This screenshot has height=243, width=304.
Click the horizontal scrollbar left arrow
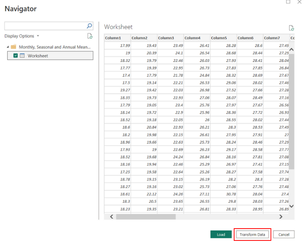tap(111, 217)
